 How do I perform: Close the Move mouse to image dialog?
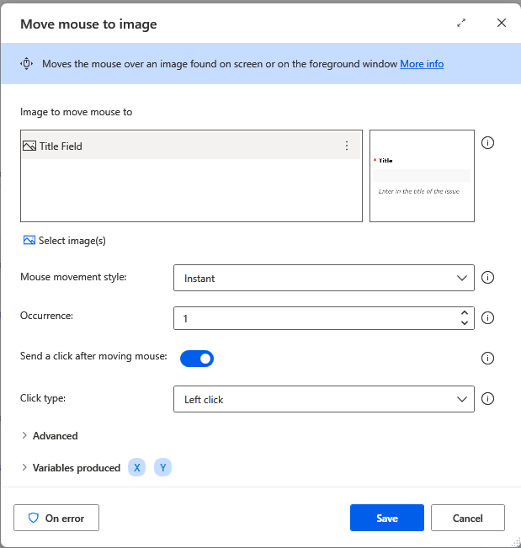(502, 23)
